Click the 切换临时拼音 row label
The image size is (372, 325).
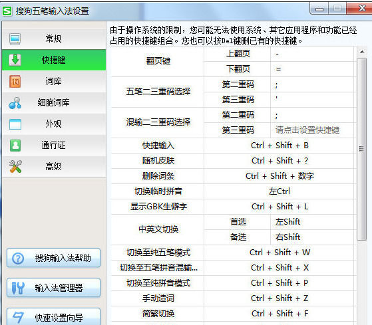(x=158, y=191)
